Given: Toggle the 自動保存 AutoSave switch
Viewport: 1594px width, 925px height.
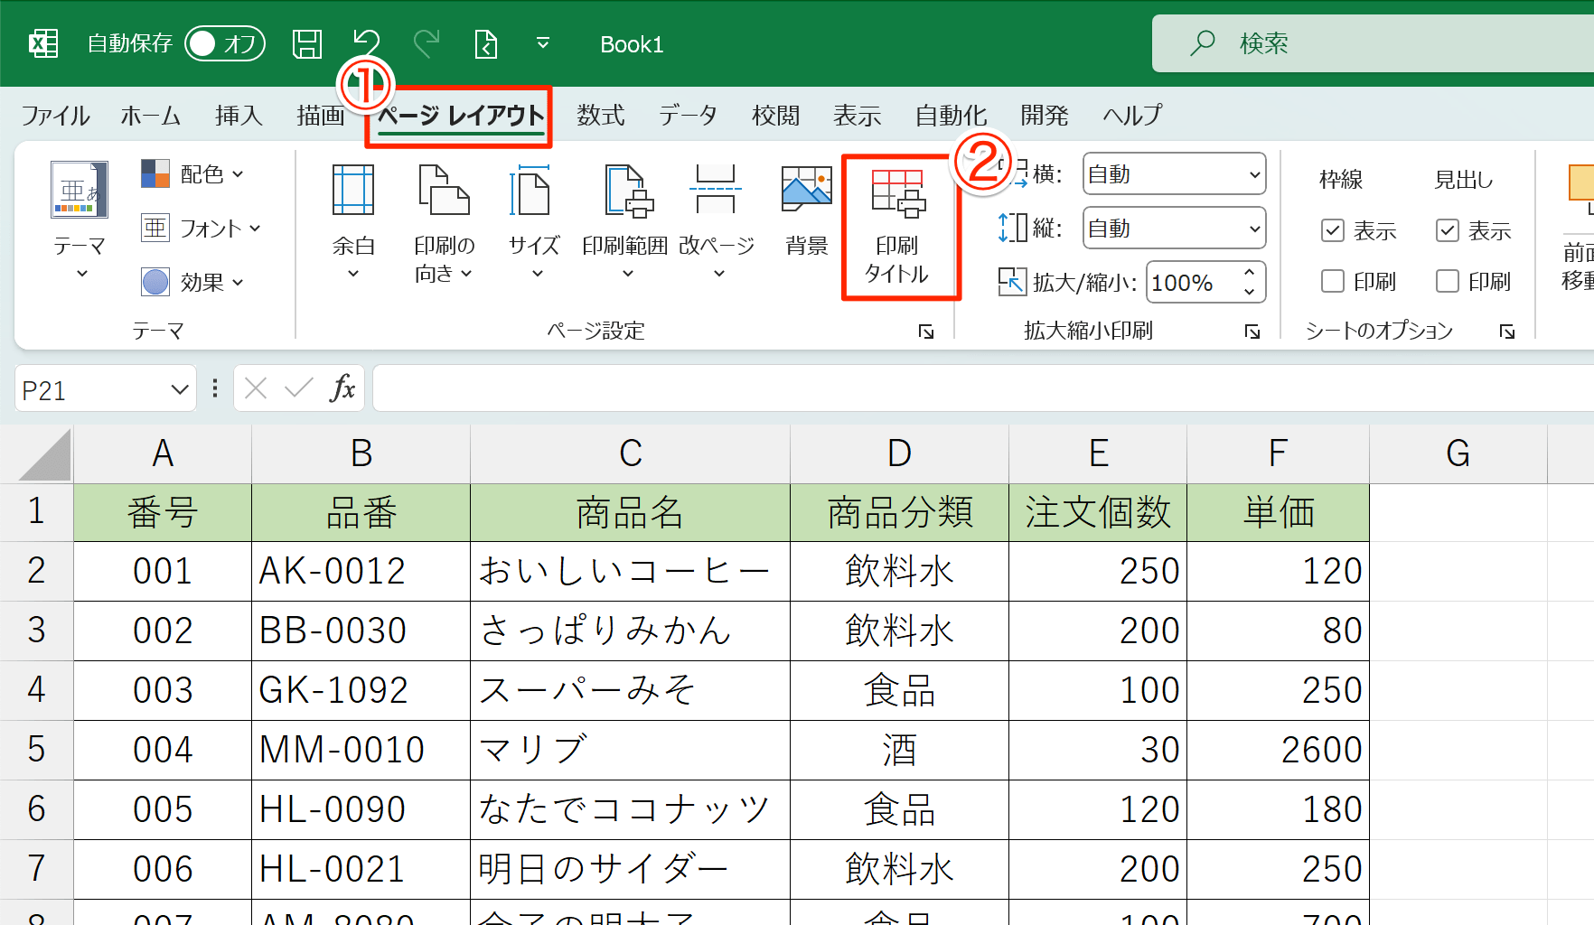Looking at the screenshot, I should [225, 43].
